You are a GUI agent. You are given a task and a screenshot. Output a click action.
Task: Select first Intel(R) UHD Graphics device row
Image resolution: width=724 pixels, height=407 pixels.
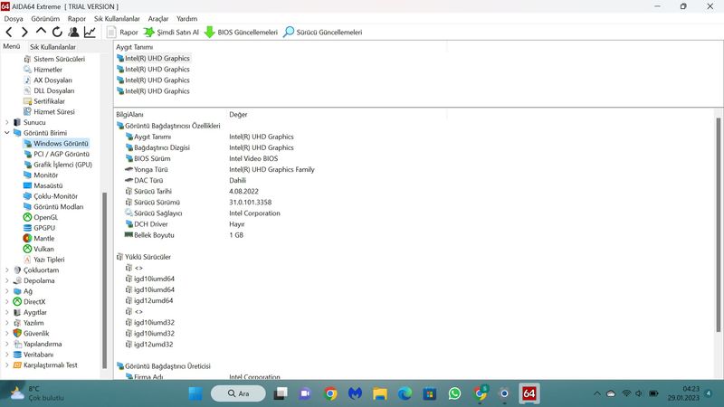tap(153, 58)
